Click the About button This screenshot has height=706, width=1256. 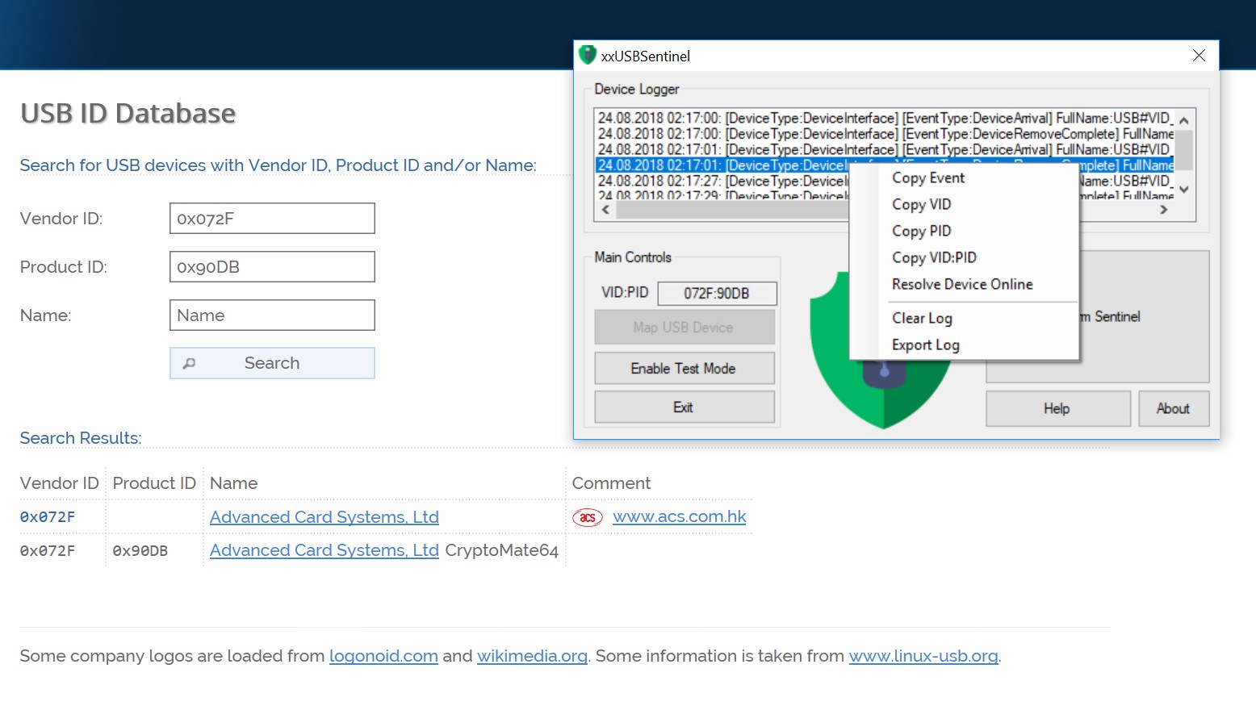[x=1174, y=409]
